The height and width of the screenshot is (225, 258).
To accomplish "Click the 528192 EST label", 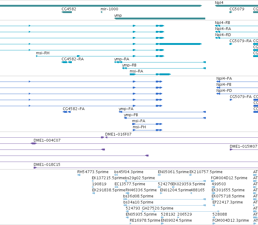I will (168, 214).
